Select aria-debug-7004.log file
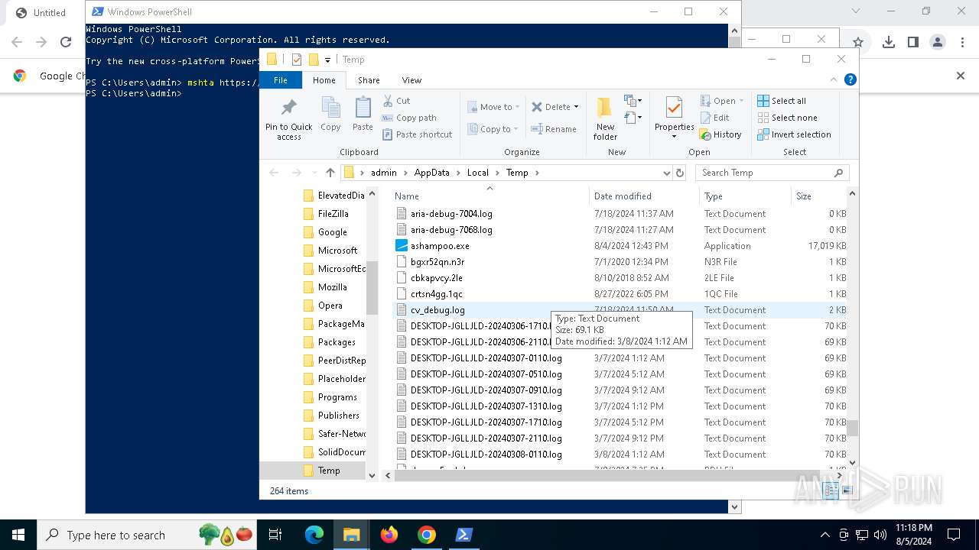This screenshot has height=550, width=979. pyautogui.click(x=451, y=214)
